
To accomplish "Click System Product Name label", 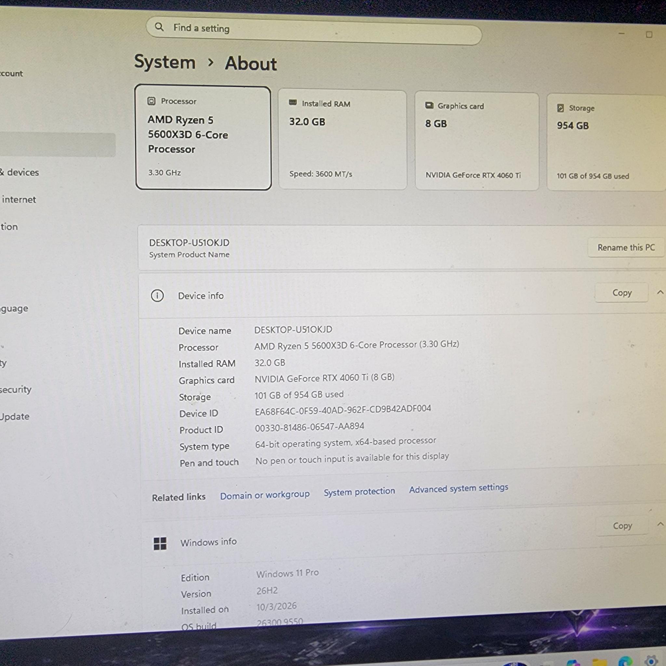I will coord(189,255).
